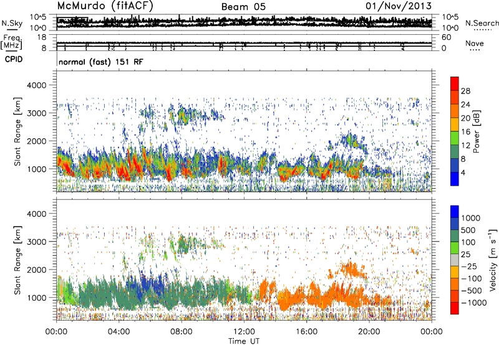This screenshot has width=499, height=345.
Task: Click the 16:00 time tick label
Action: pos(306,332)
